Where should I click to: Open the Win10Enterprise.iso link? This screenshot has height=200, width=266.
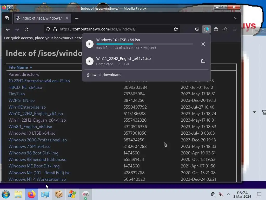click(27, 107)
